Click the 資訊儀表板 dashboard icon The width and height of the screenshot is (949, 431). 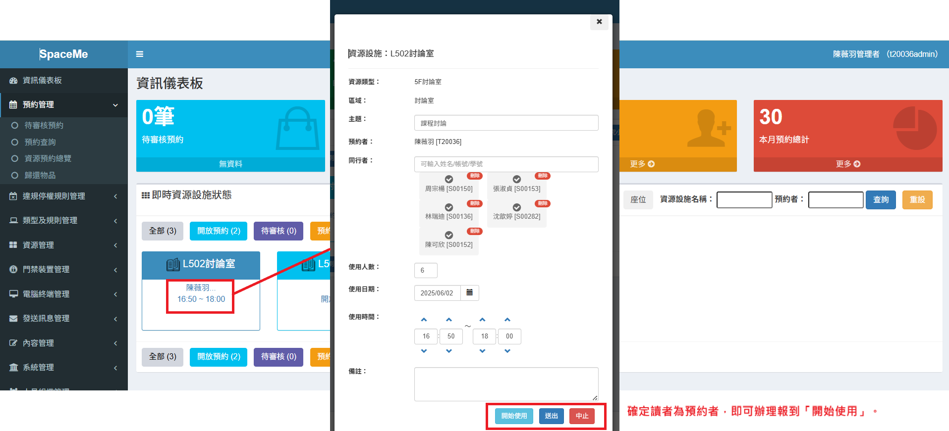tap(13, 81)
